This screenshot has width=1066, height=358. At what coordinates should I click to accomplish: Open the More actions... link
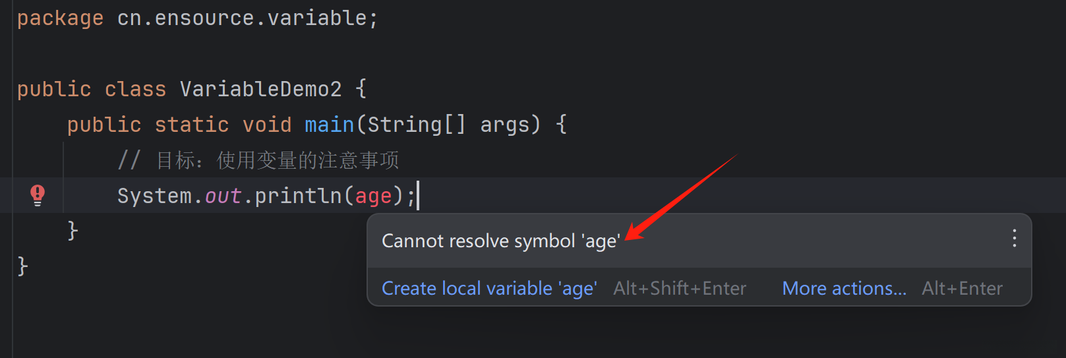pyautogui.click(x=844, y=288)
